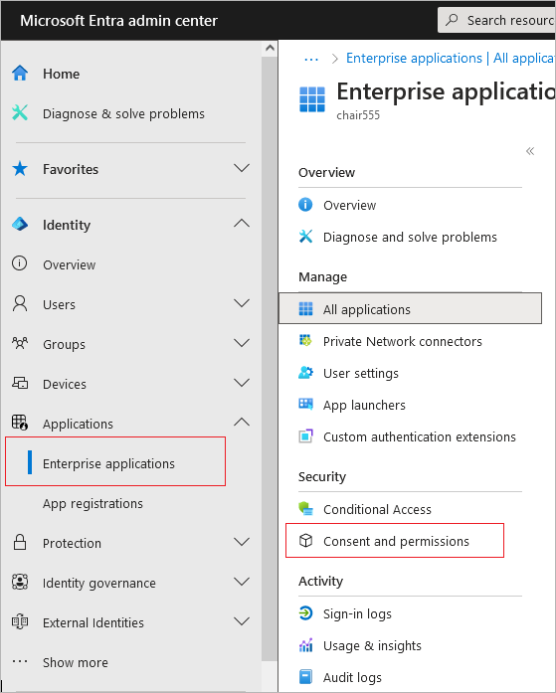
Task: Expand the Protection submenu chevron
Action: point(242,542)
